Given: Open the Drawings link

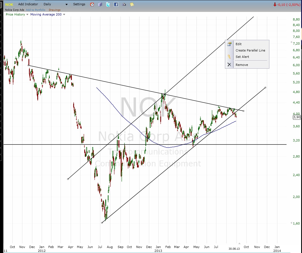Looking at the screenshot, I should point(54,10).
